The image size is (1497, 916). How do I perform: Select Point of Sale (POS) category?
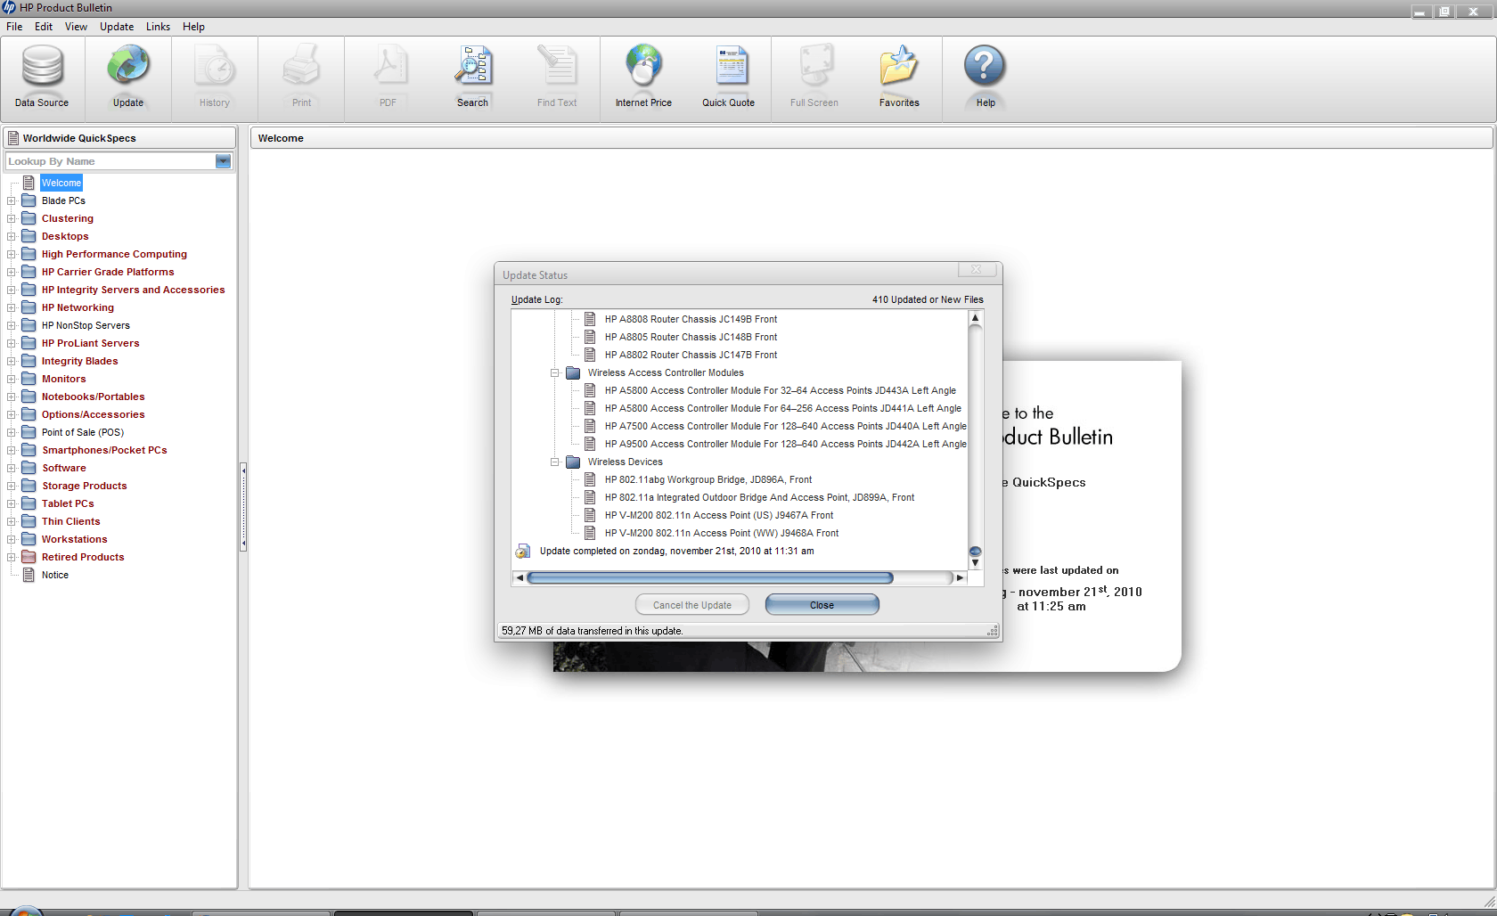pyautogui.click(x=83, y=432)
